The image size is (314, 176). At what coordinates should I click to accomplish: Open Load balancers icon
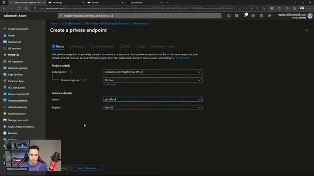[5, 113]
